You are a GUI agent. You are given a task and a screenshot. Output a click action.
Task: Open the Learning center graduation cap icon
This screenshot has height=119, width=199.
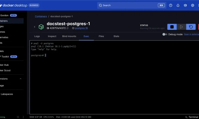pyautogui.click(x=185, y=5)
